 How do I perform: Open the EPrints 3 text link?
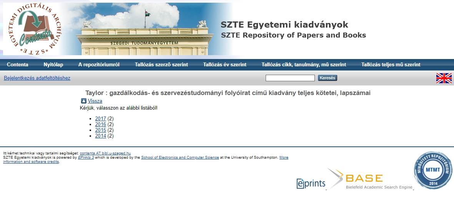pyautogui.click(x=86, y=158)
